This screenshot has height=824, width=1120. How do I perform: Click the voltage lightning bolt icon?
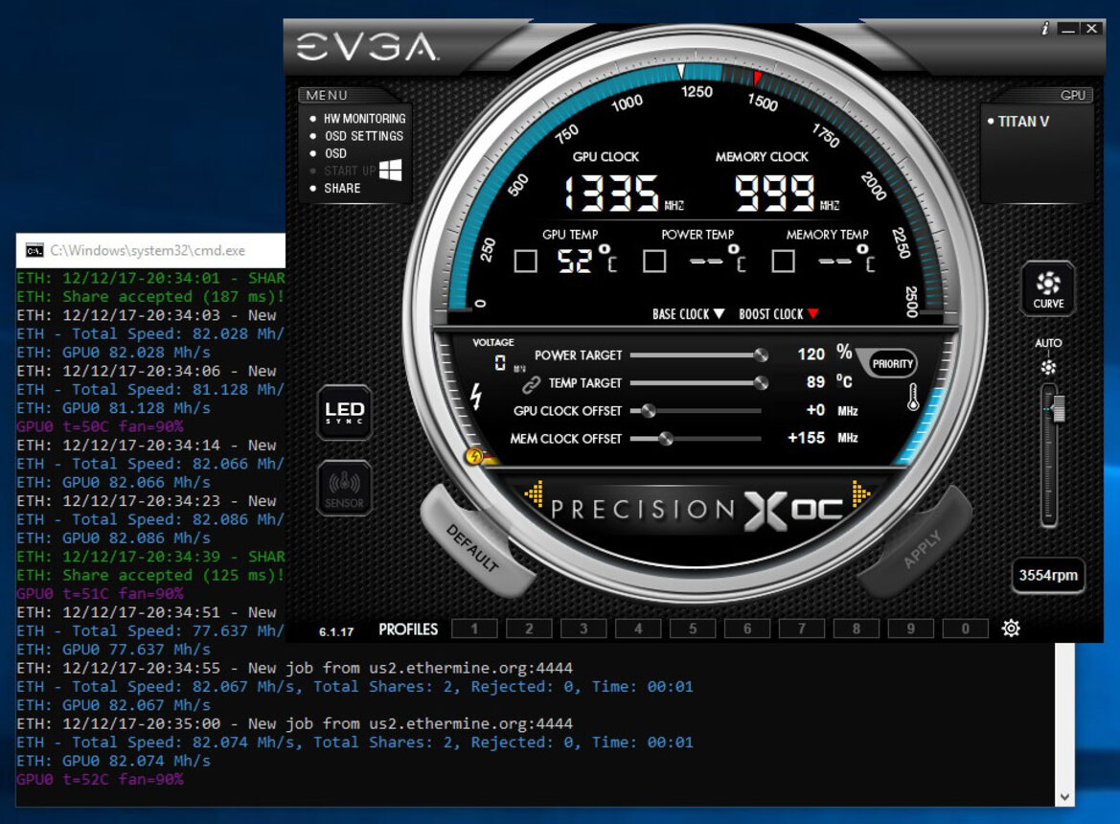tap(476, 397)
